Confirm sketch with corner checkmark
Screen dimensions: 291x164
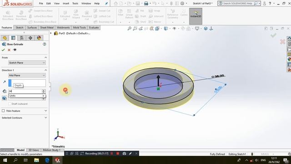pyautogui.click(x=273, y=36)
